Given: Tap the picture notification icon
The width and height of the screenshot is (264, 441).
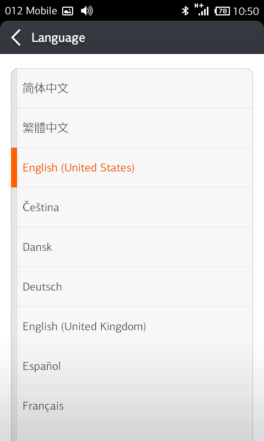Looking at the screenshot, I should [68, 11].
